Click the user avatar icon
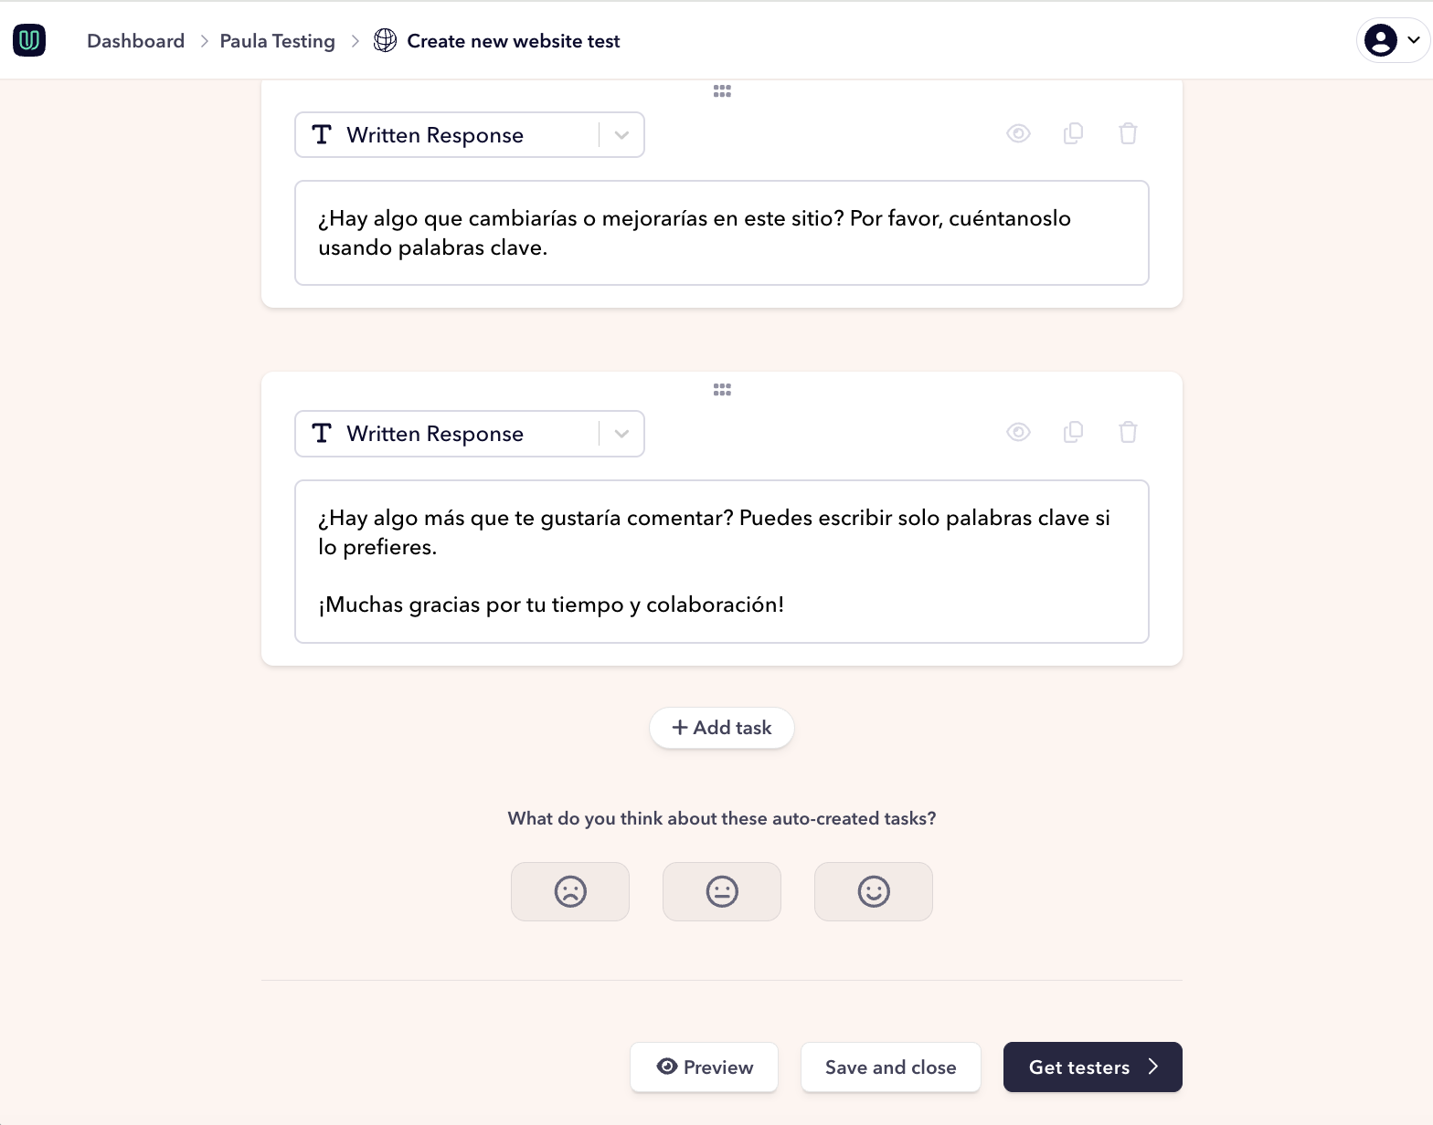Image resolution: width=1433 pixels, height=1125 pixels. pos(1380,40)
